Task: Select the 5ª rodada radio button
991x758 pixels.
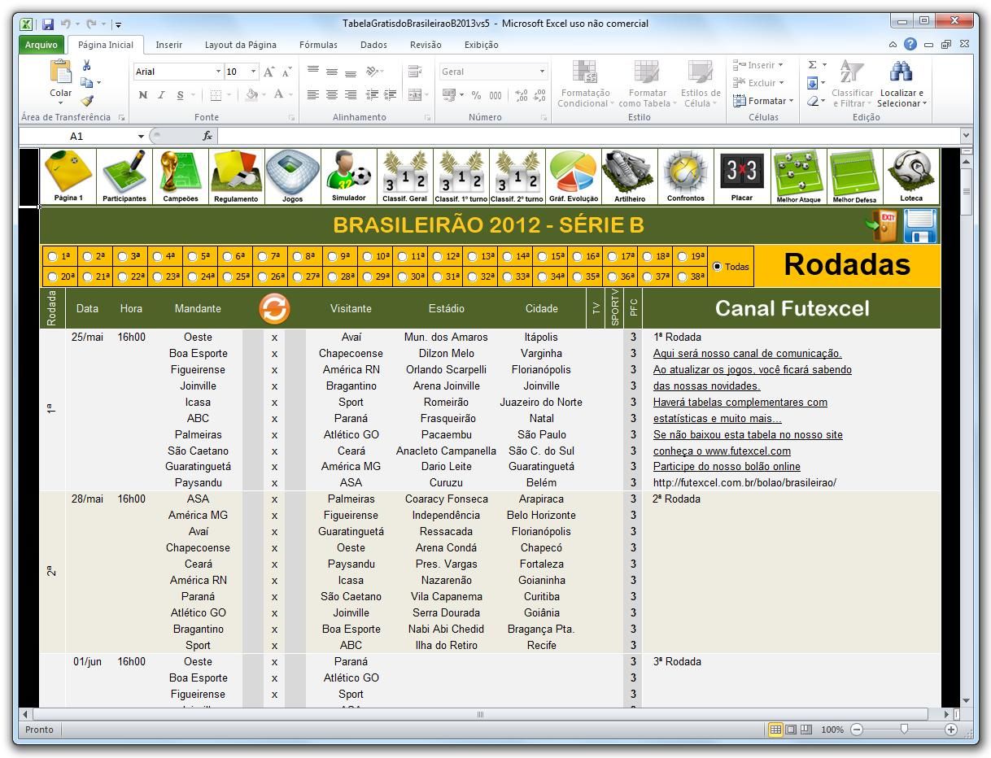Action: pyautogui.click(x=192, y=256)
